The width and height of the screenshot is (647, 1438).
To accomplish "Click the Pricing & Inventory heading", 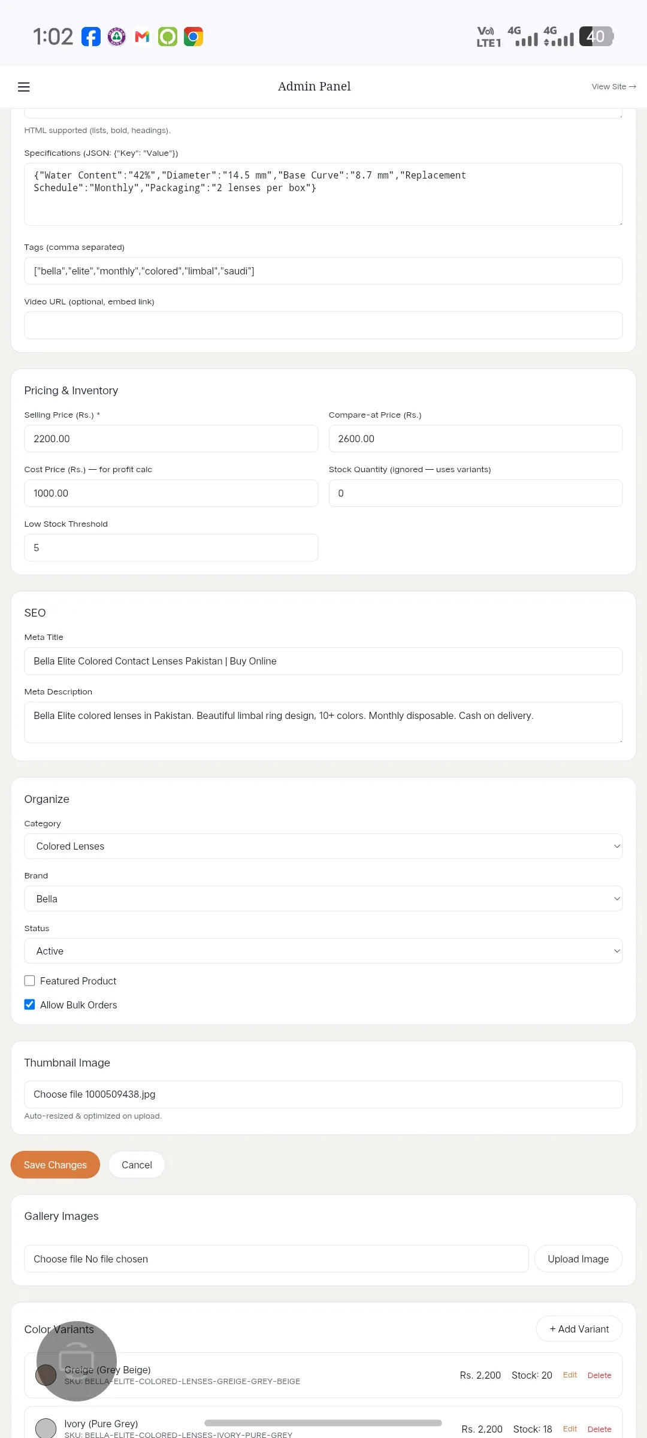I will 71,391.
